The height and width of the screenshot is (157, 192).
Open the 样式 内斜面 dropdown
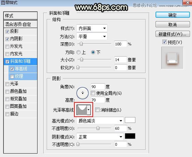[x=92, y=28]
